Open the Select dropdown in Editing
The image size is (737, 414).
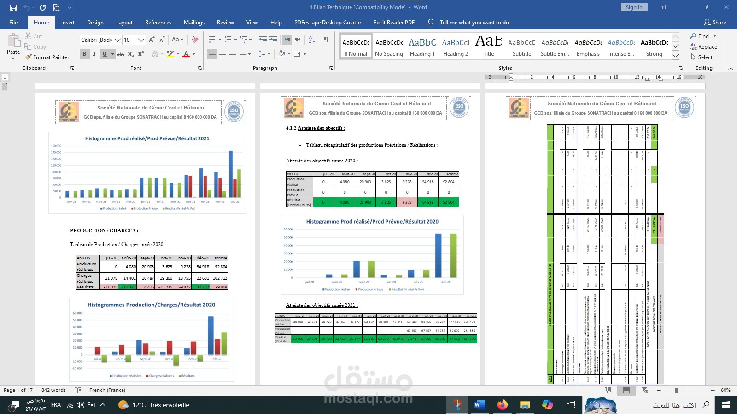click(703, 57)
